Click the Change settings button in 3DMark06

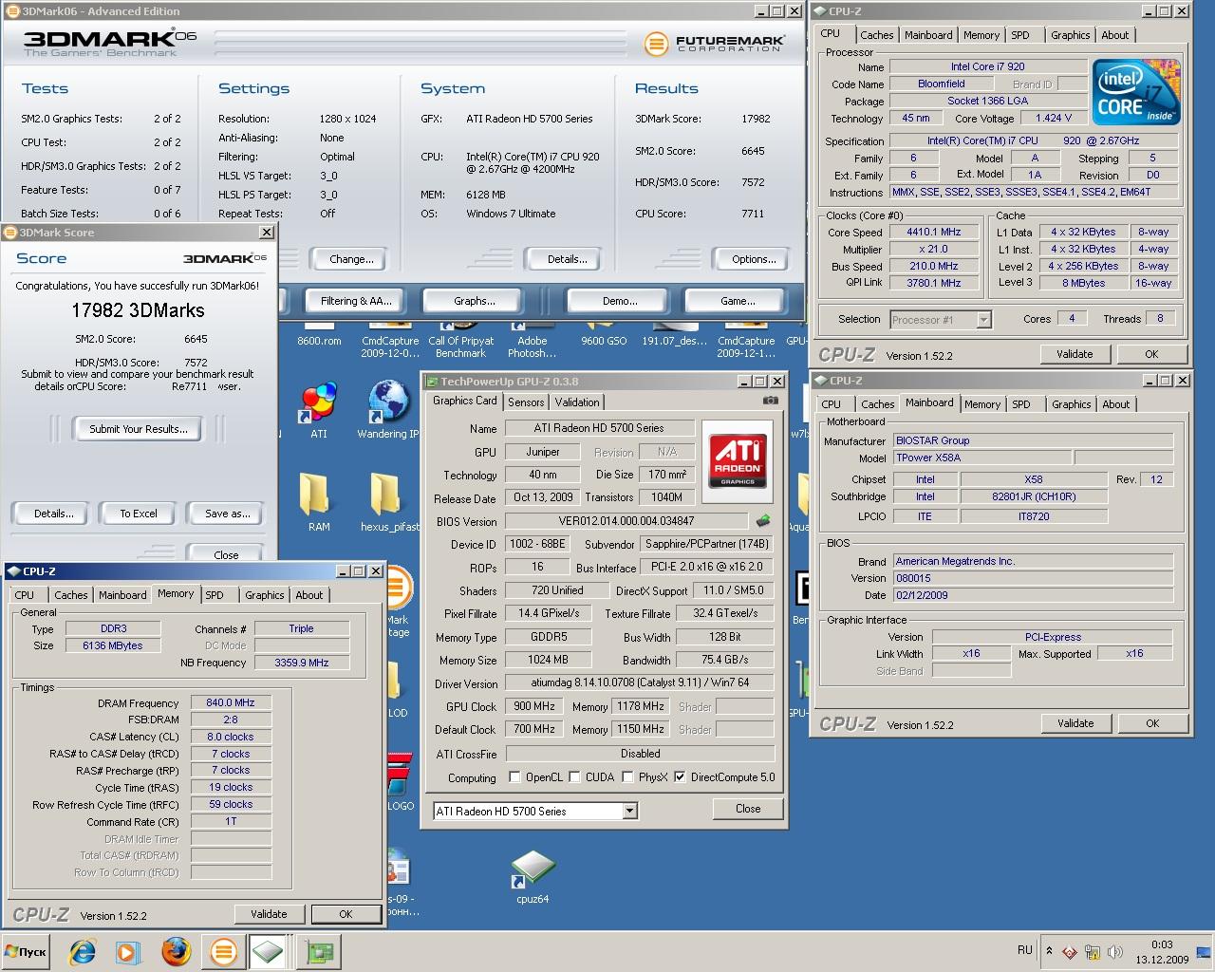point(351,259)
